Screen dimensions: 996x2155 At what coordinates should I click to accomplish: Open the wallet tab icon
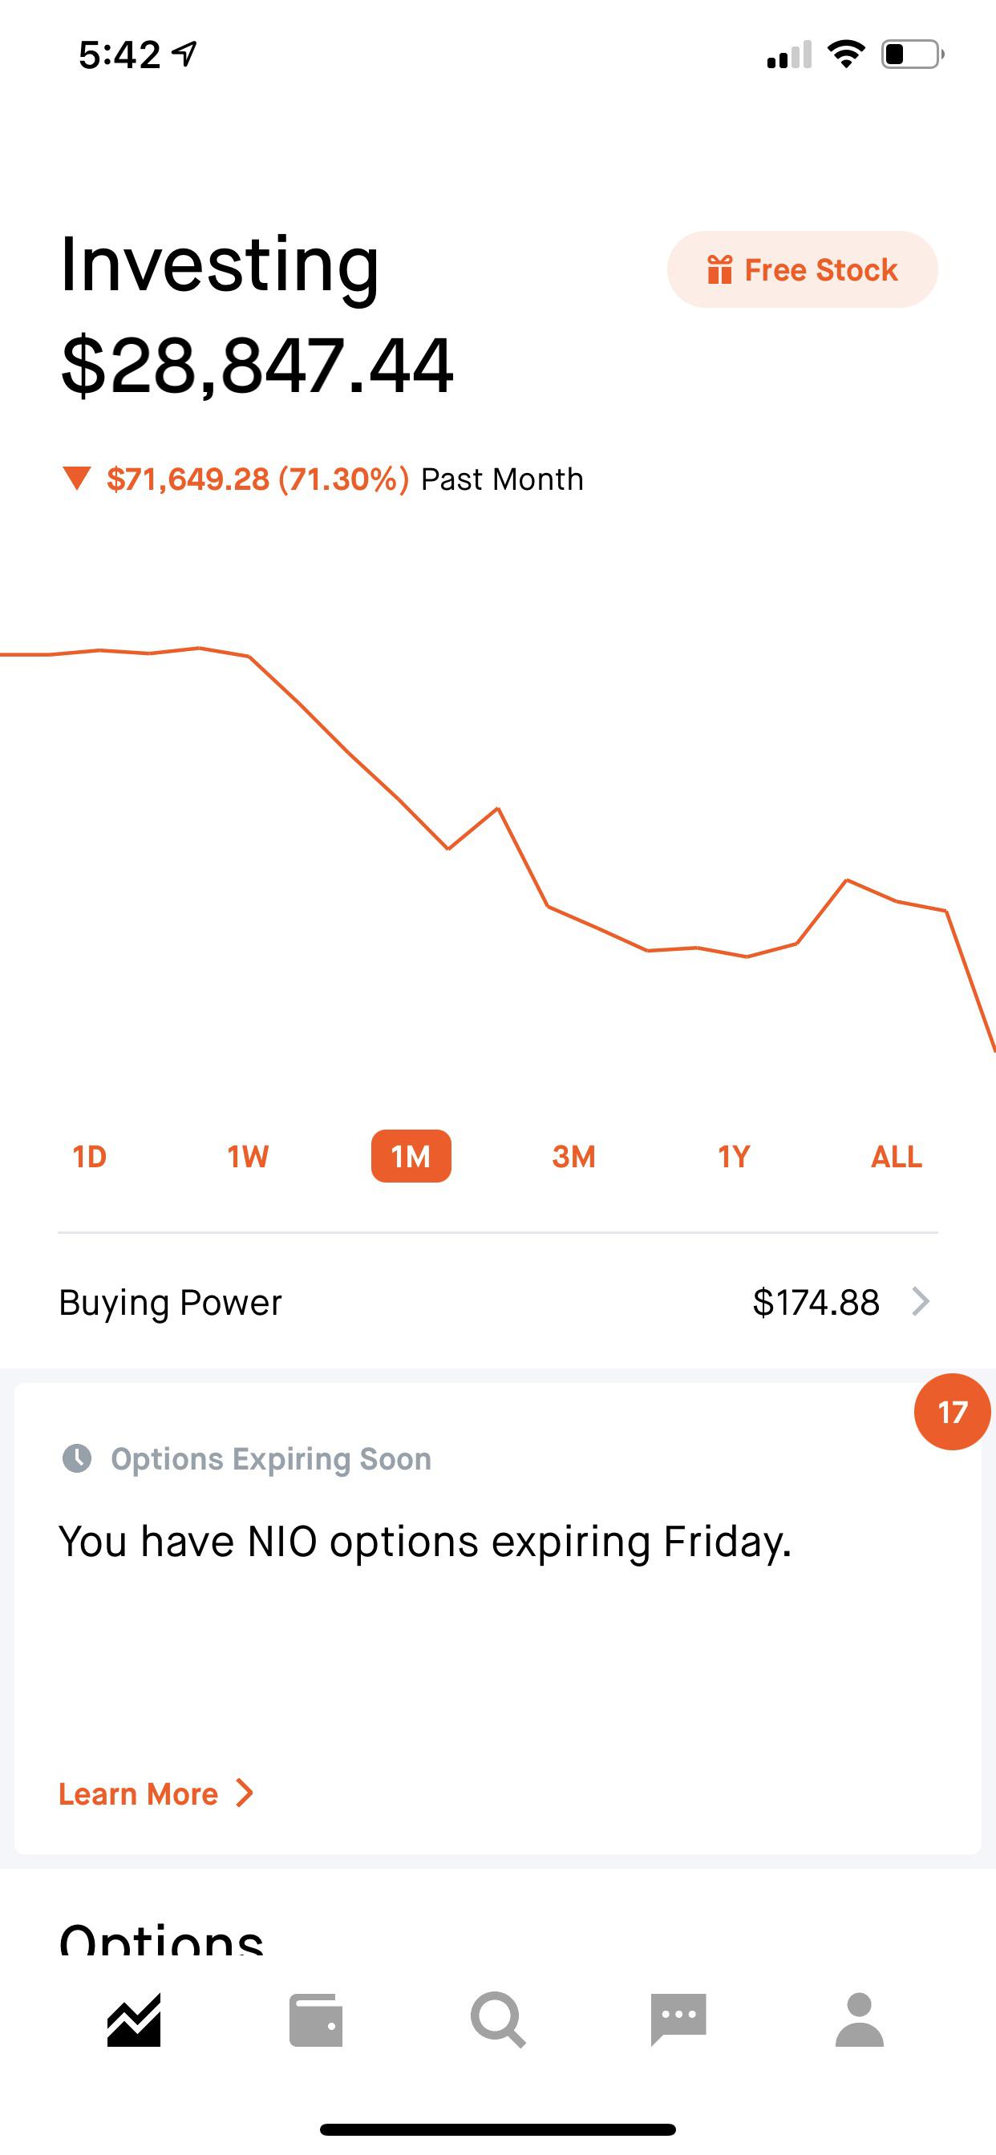pyautogui.click(x=315, y=2020)
